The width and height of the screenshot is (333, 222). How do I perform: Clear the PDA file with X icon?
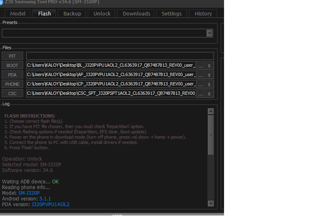(x=209, y=75)
